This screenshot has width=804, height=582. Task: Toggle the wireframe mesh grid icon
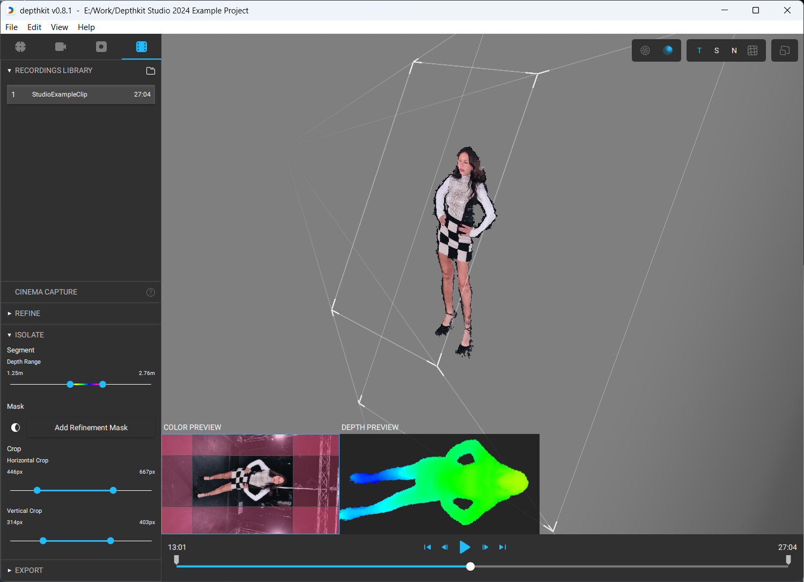(753, 50)
